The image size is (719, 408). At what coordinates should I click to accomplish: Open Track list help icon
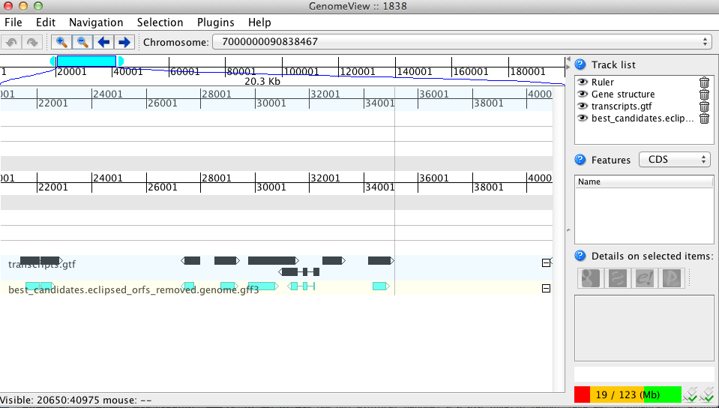(x=580, y=64)
